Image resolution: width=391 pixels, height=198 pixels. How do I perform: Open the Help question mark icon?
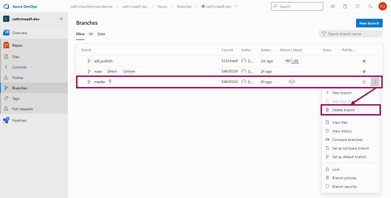pyautogui.click(x=357, y=6)
